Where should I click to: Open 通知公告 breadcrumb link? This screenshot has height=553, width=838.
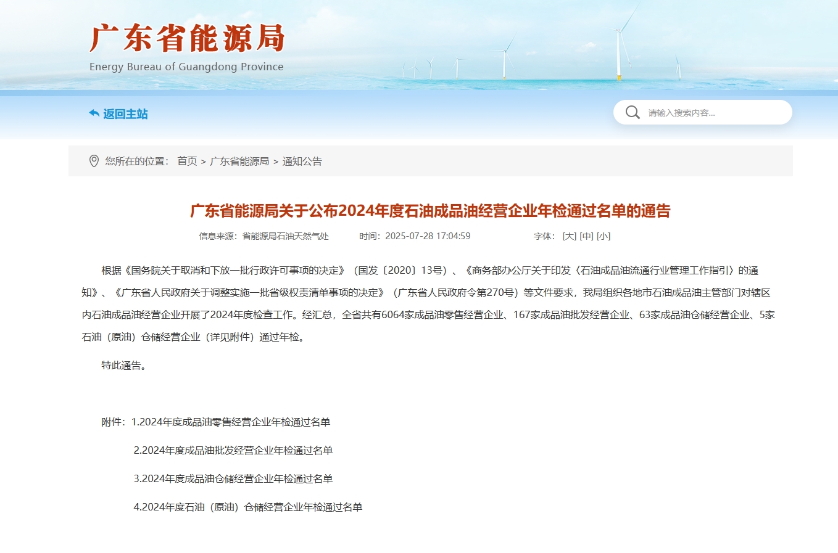coord(302,161)
